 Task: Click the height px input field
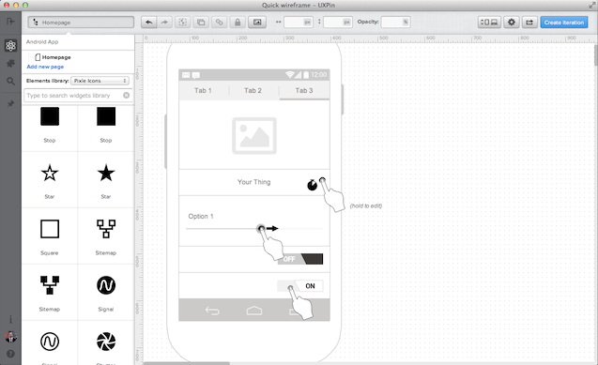(338, 23)
